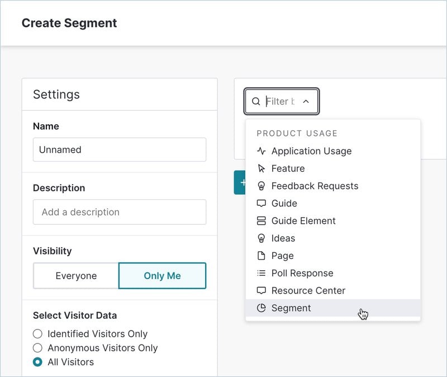Screen dimensions: 447x377
Task: Collapse the filter dropdown chevron
Action: tap(306, 102)
